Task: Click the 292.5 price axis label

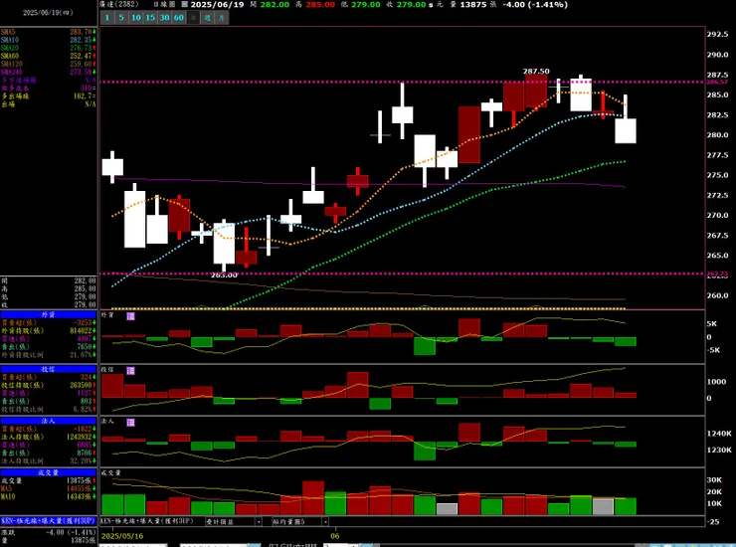Action: [717, 34]
